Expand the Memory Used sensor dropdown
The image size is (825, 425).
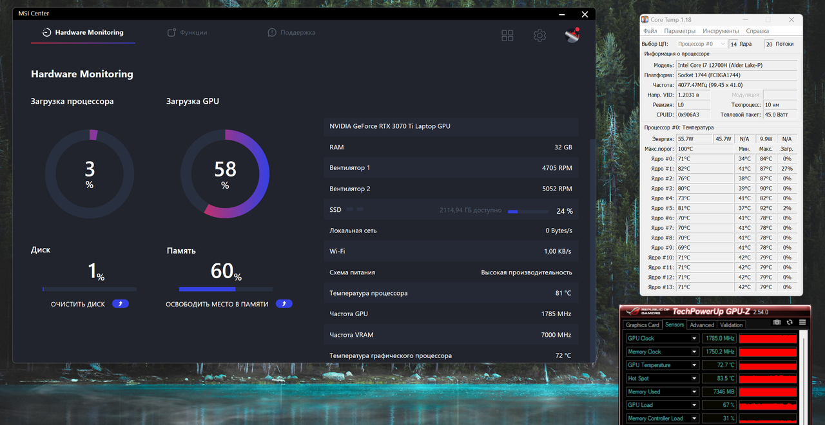coord(694,392)
